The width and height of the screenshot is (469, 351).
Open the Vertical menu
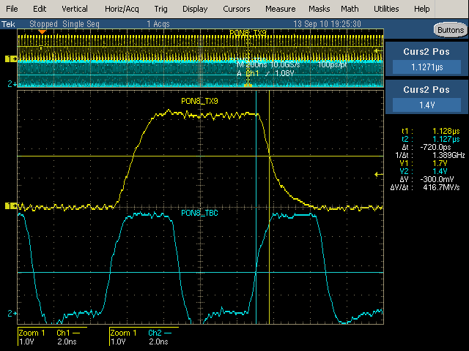(75, 9)
